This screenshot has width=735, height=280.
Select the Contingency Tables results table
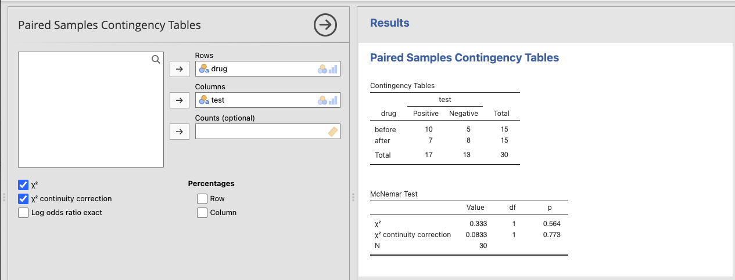[x=444, y=128]
